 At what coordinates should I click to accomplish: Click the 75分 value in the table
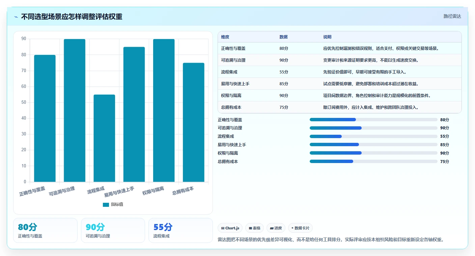284,107
